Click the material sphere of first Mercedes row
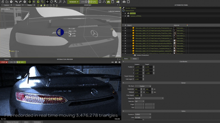 coord(175,28)
